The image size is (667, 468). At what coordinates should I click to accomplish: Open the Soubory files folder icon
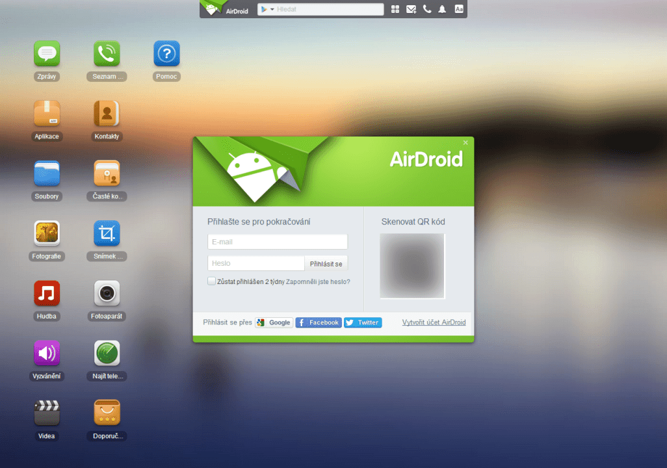(47, 174)
